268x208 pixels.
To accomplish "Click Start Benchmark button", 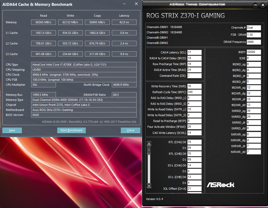I will pyautogui.click(x=71, y=130).
